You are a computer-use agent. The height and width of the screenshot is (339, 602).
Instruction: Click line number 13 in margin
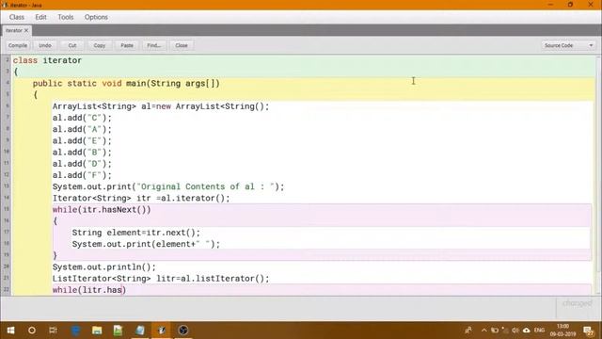(x=7, y=186)
